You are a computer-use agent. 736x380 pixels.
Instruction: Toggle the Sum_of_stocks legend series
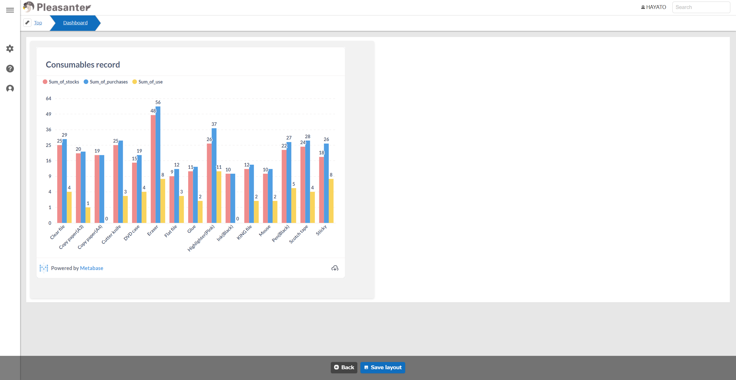61,82
